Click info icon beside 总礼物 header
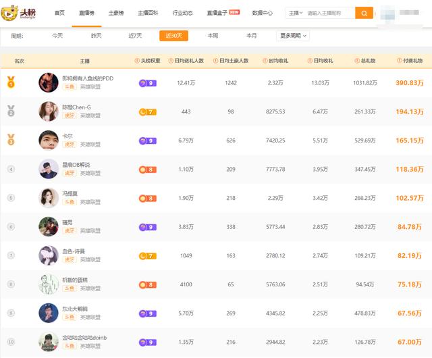 click(x=357, y=61)
